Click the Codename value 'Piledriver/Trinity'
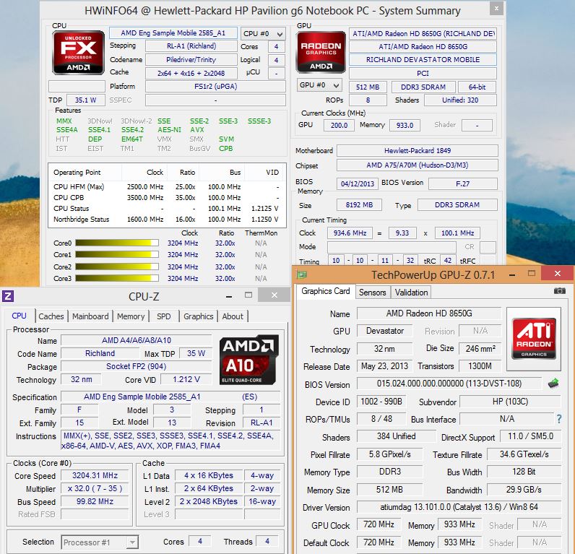Screen dimensions: 575x554 point(191,60)
